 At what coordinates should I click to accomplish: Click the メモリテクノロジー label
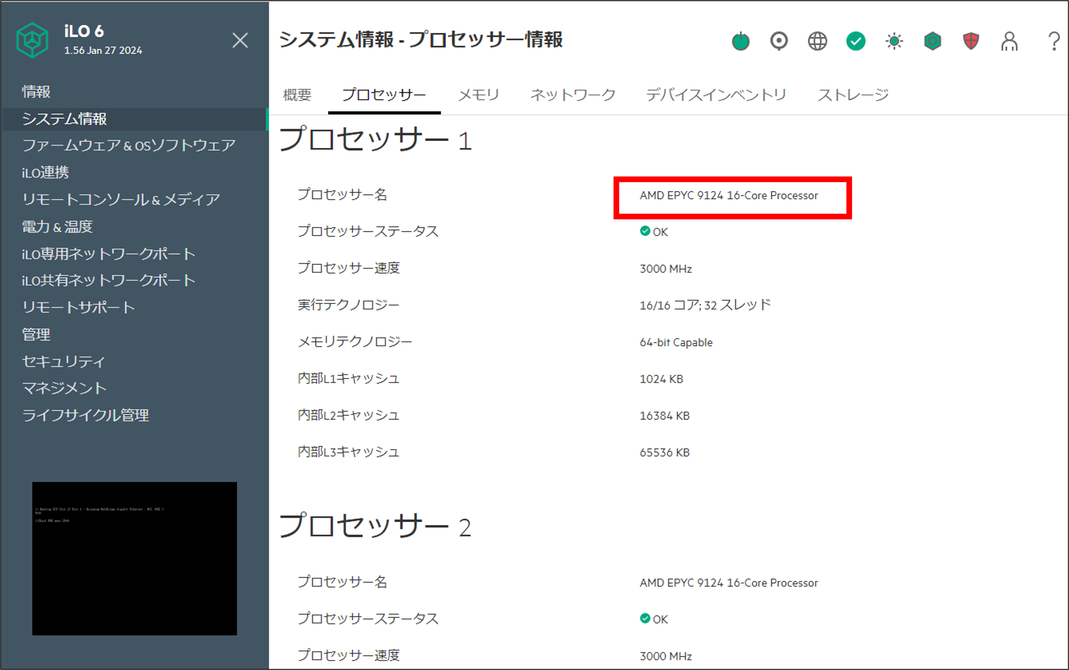[x=355, y=342]
